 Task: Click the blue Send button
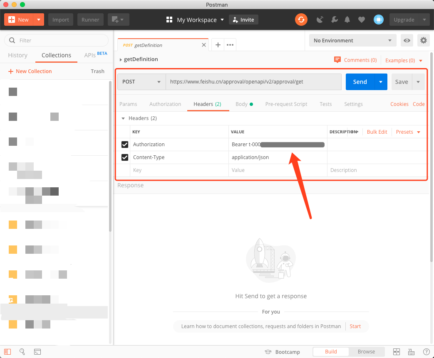pos(360,82)
